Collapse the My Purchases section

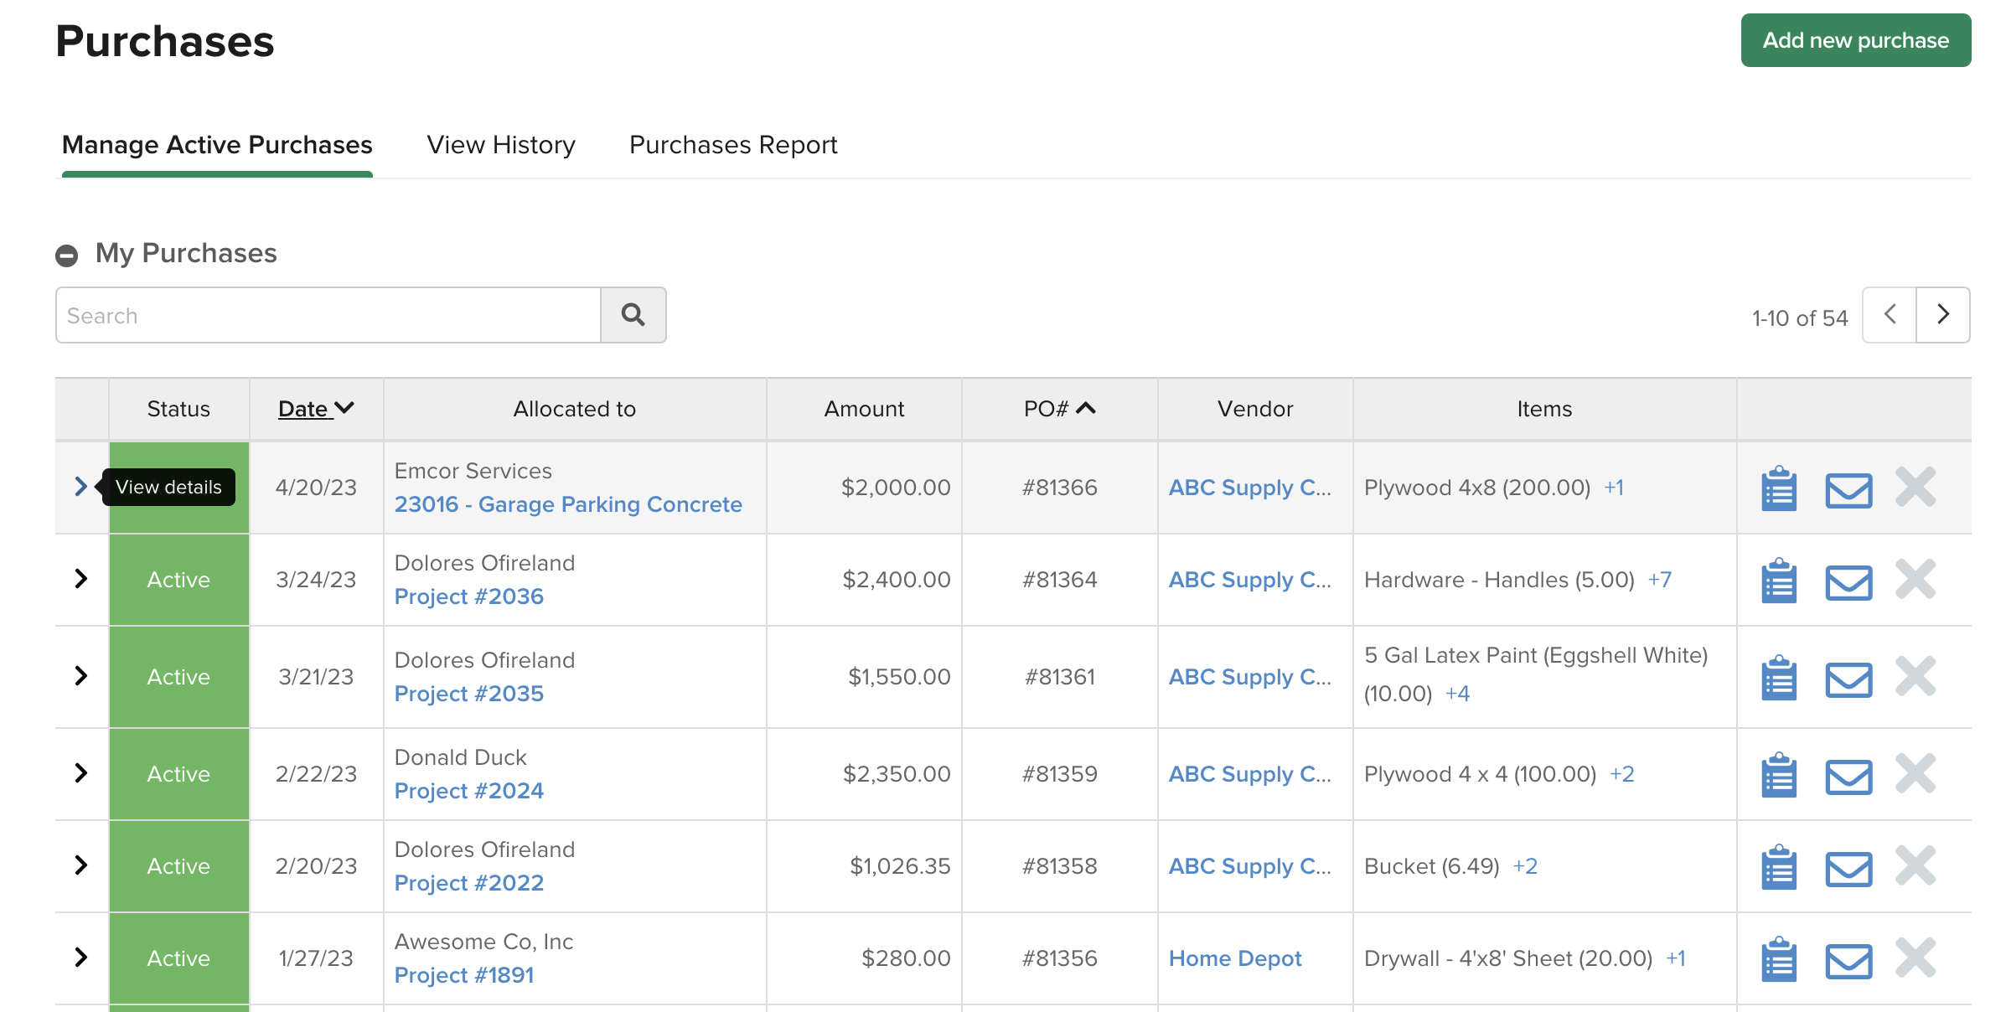point(67,255)
